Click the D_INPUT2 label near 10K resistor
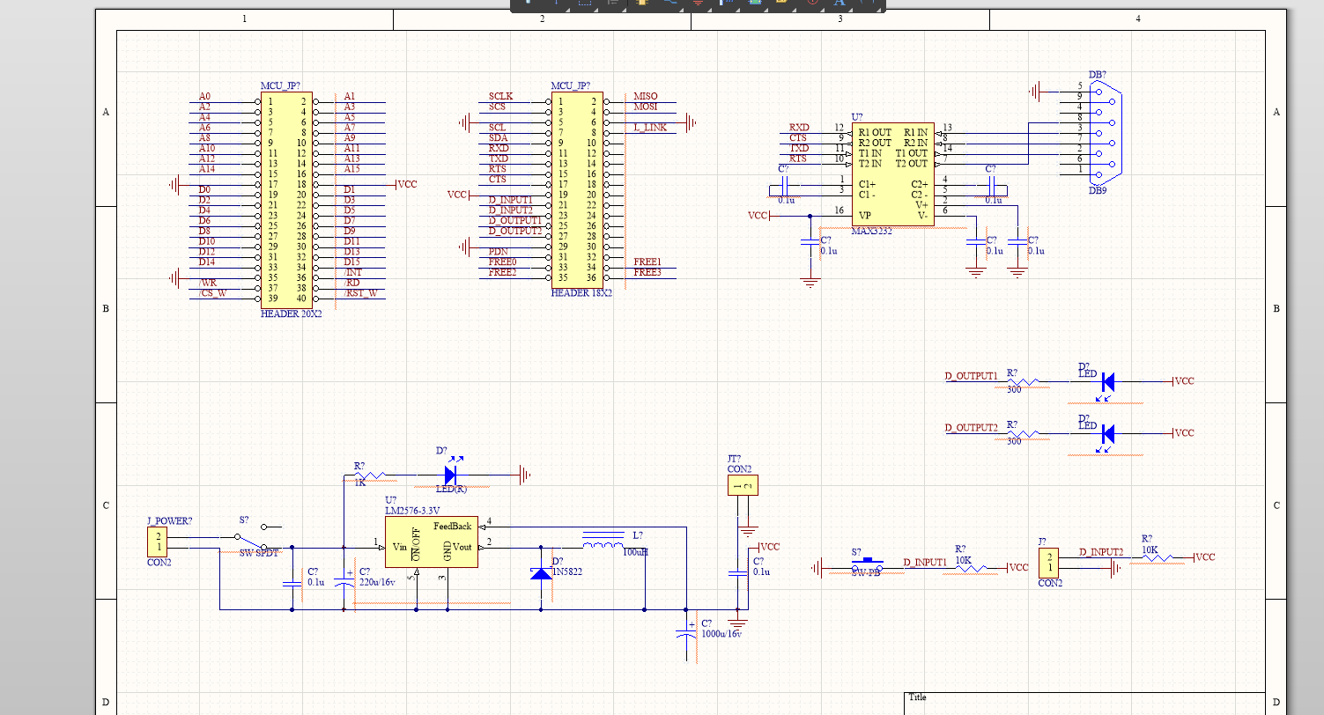The width and height of the screenshot is (1324, 715). click(x=1101, y=552)
